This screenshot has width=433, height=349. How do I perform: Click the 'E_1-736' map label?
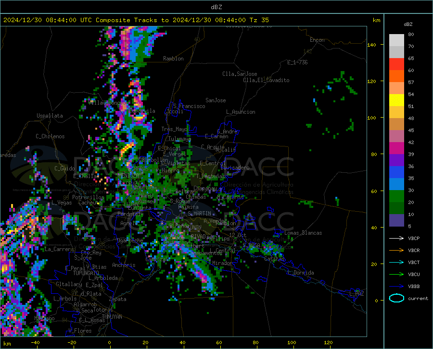[x=297, y=62]
